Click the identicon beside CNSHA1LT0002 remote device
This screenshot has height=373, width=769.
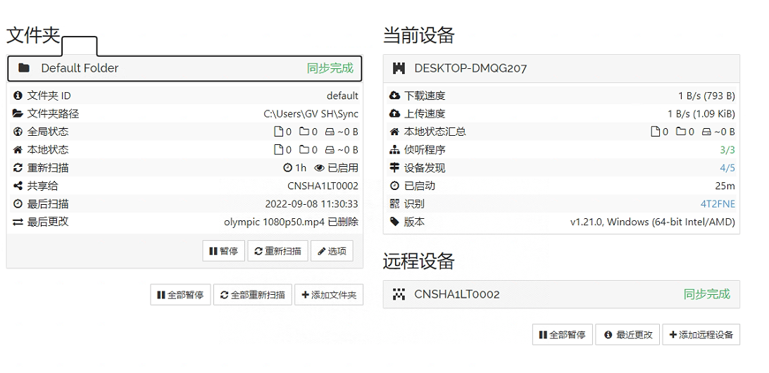click(399, 294)
